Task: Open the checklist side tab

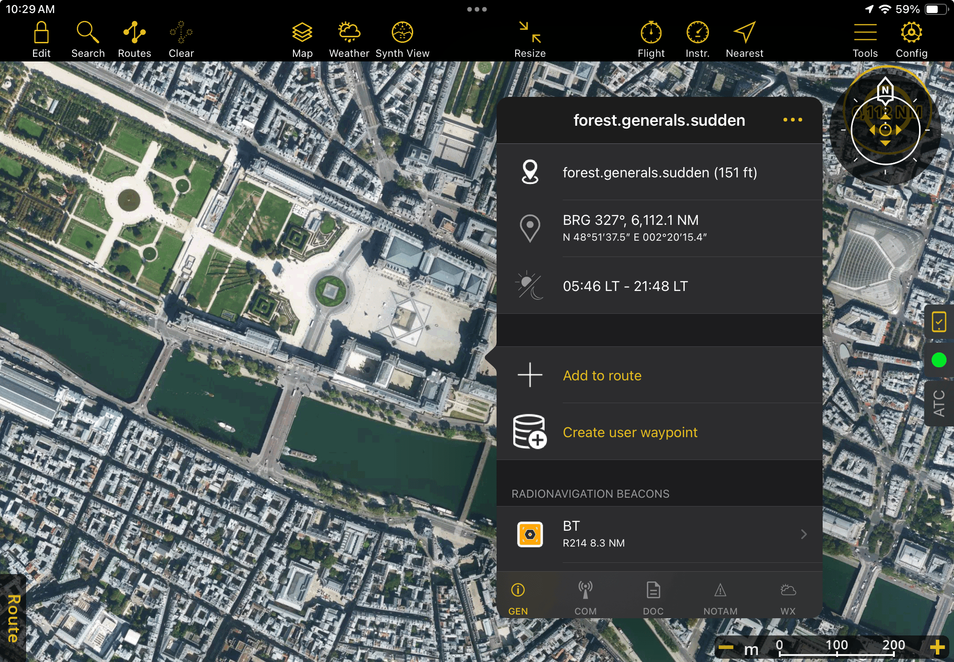Action: point(939,322)
